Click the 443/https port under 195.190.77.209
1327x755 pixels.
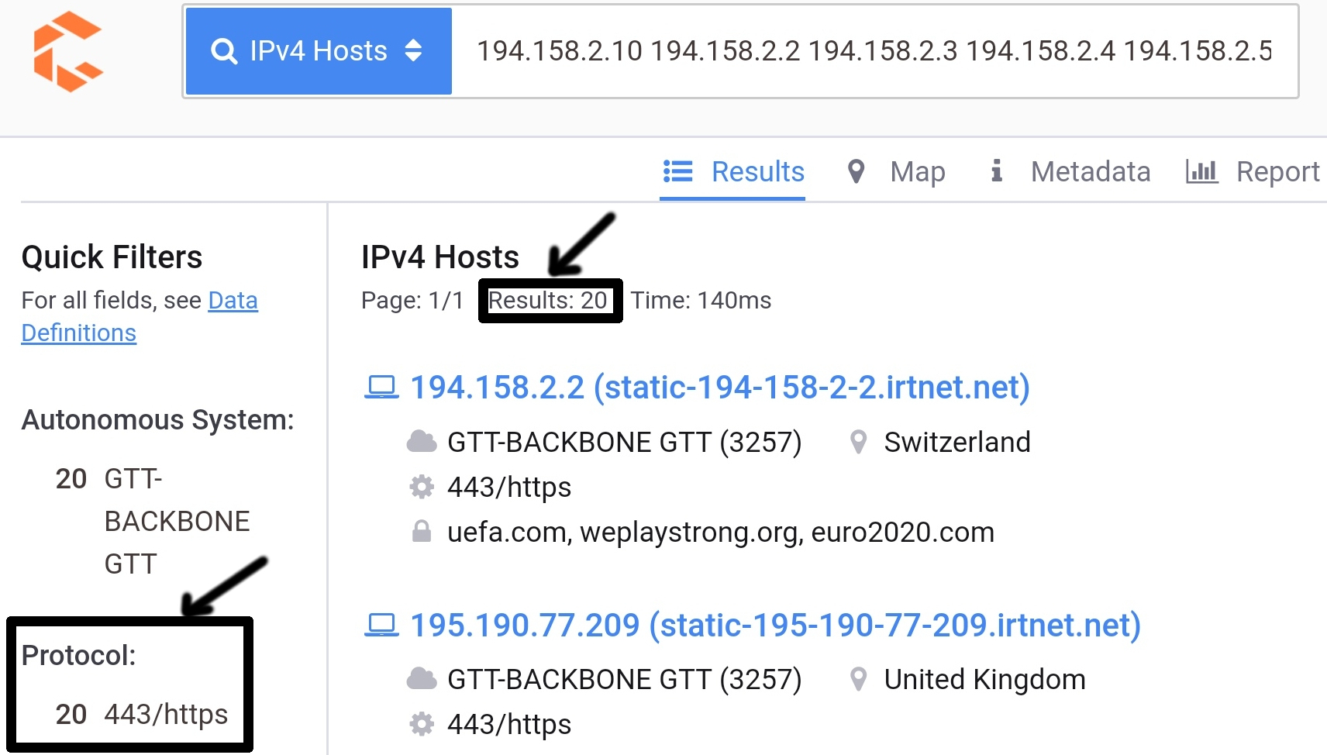pyautogui.click(x=509, y=724)
